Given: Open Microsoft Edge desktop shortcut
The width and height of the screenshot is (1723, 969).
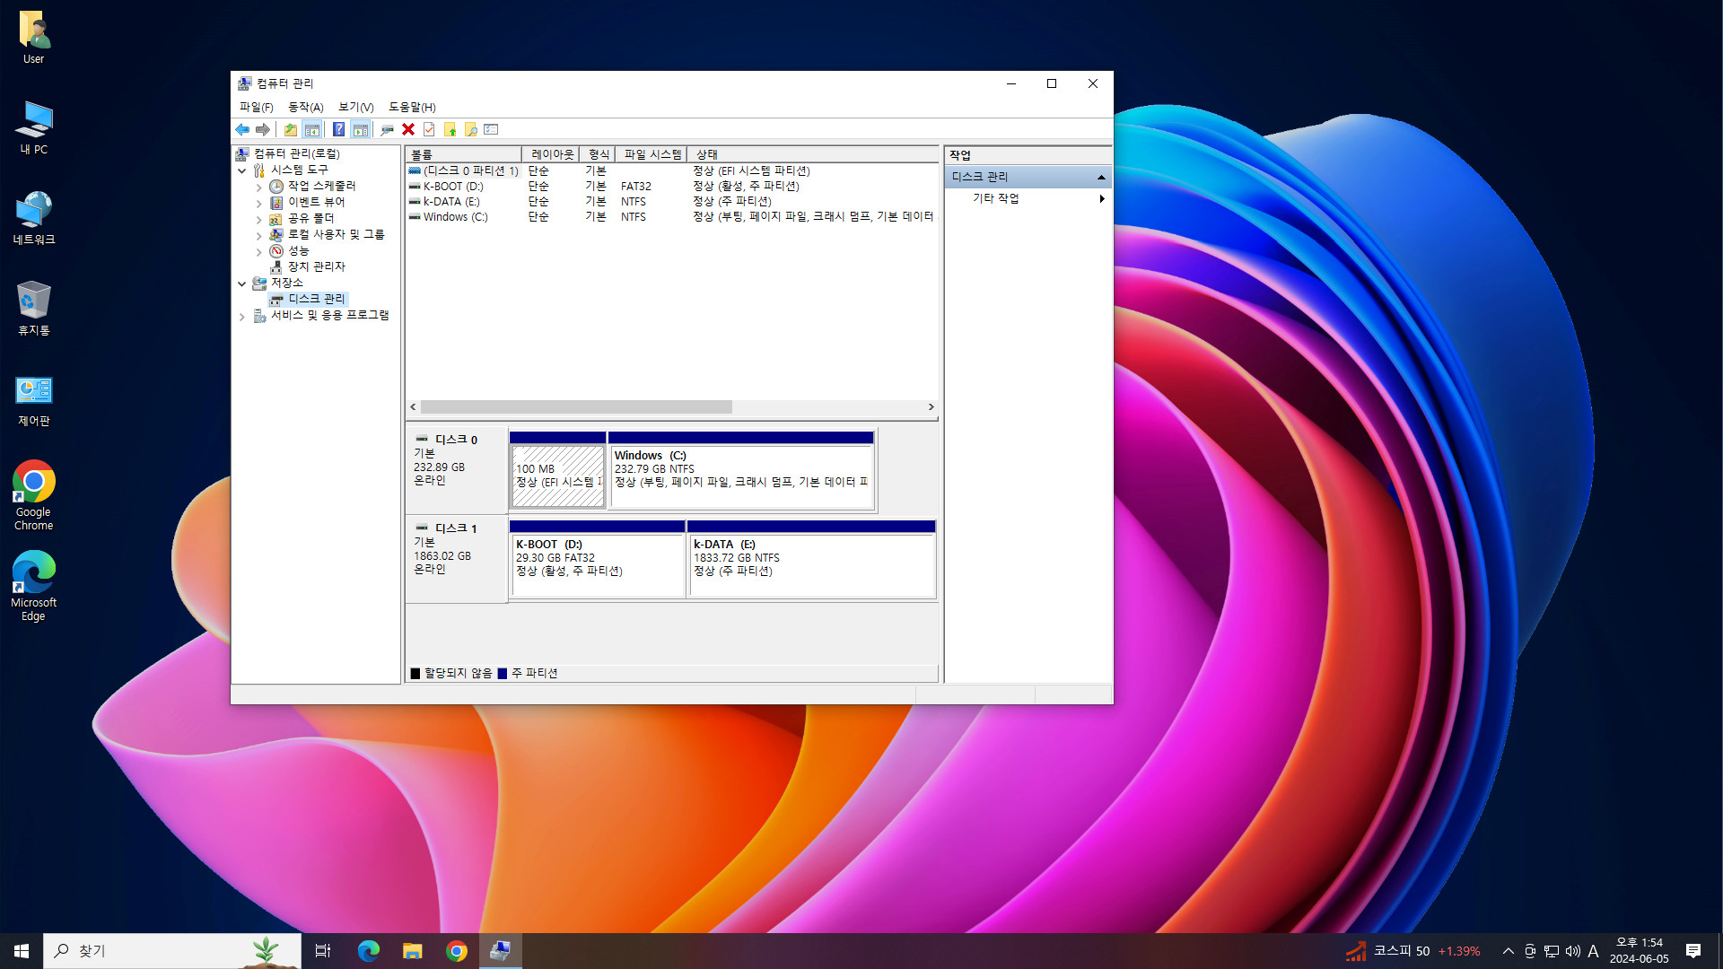Looking at the screenshot, I should coord(33,586).
